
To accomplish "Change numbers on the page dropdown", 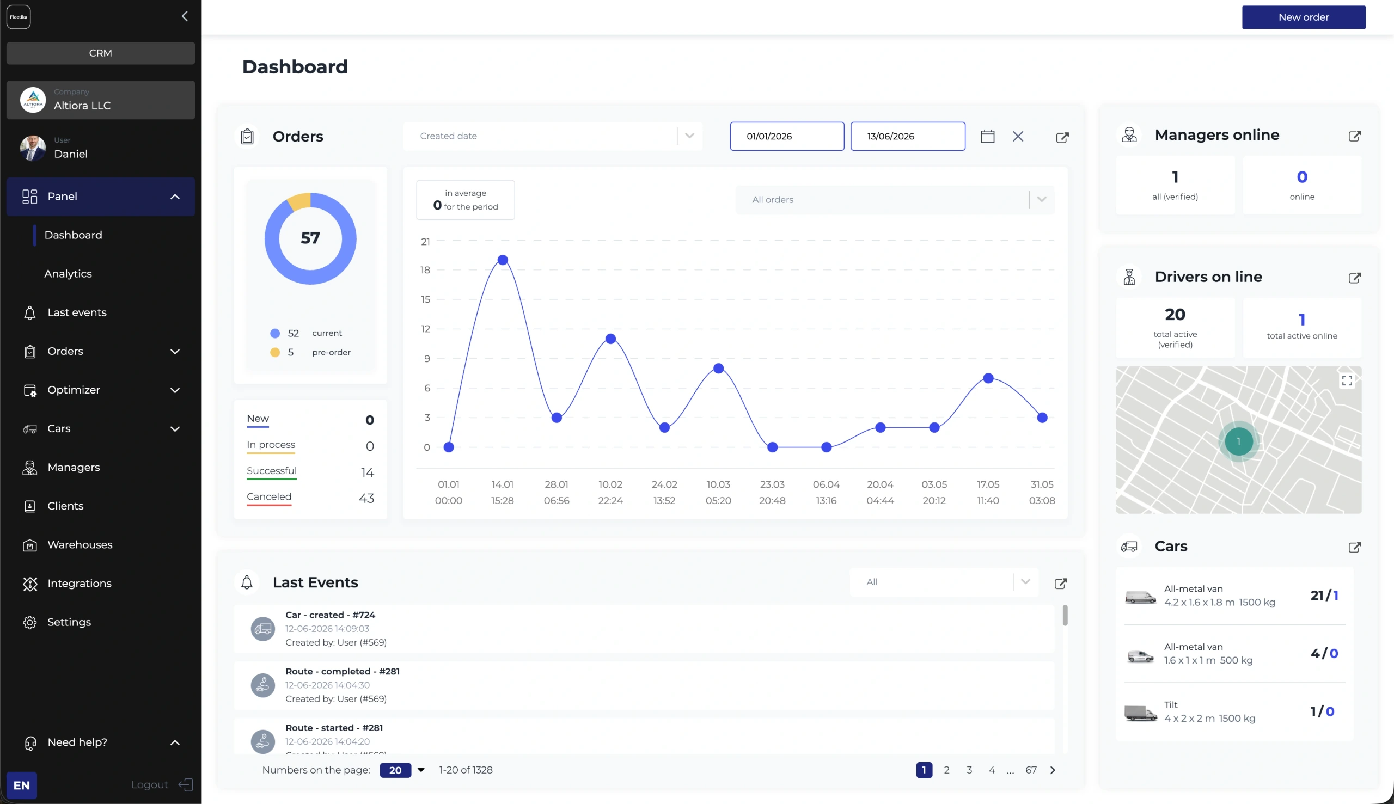I will point(402,770).
